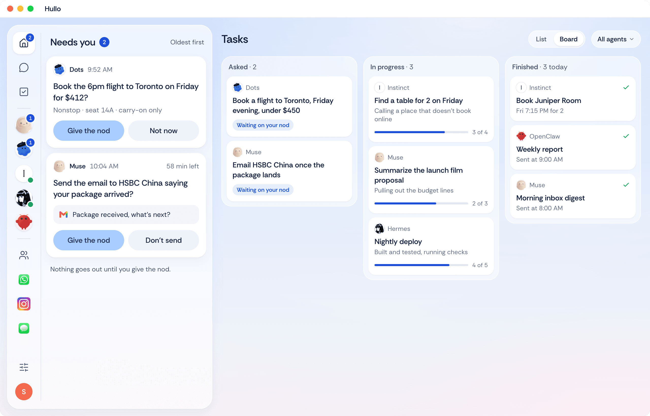Click the Tasks heading

pos(235,39)
